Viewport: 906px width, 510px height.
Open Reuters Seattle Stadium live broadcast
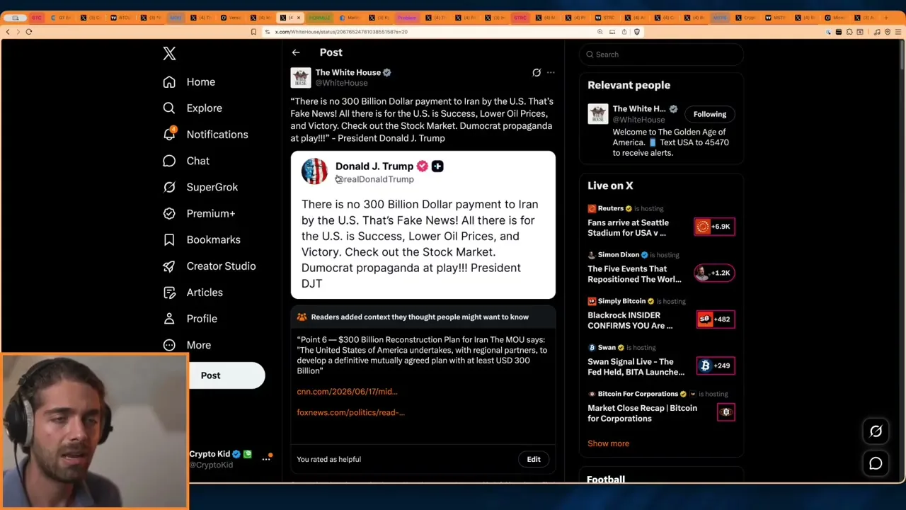[x=628, y=227]
